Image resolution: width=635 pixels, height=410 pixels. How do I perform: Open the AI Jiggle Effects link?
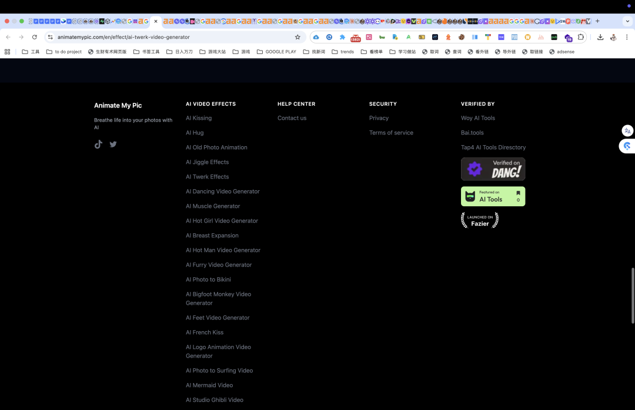click(207, 162)
